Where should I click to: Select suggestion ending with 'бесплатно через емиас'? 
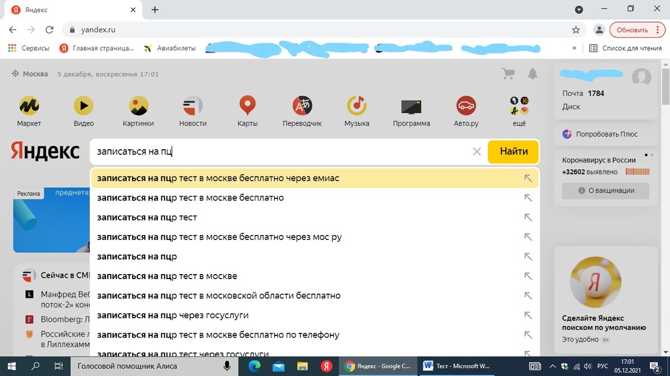pos(315,178)
